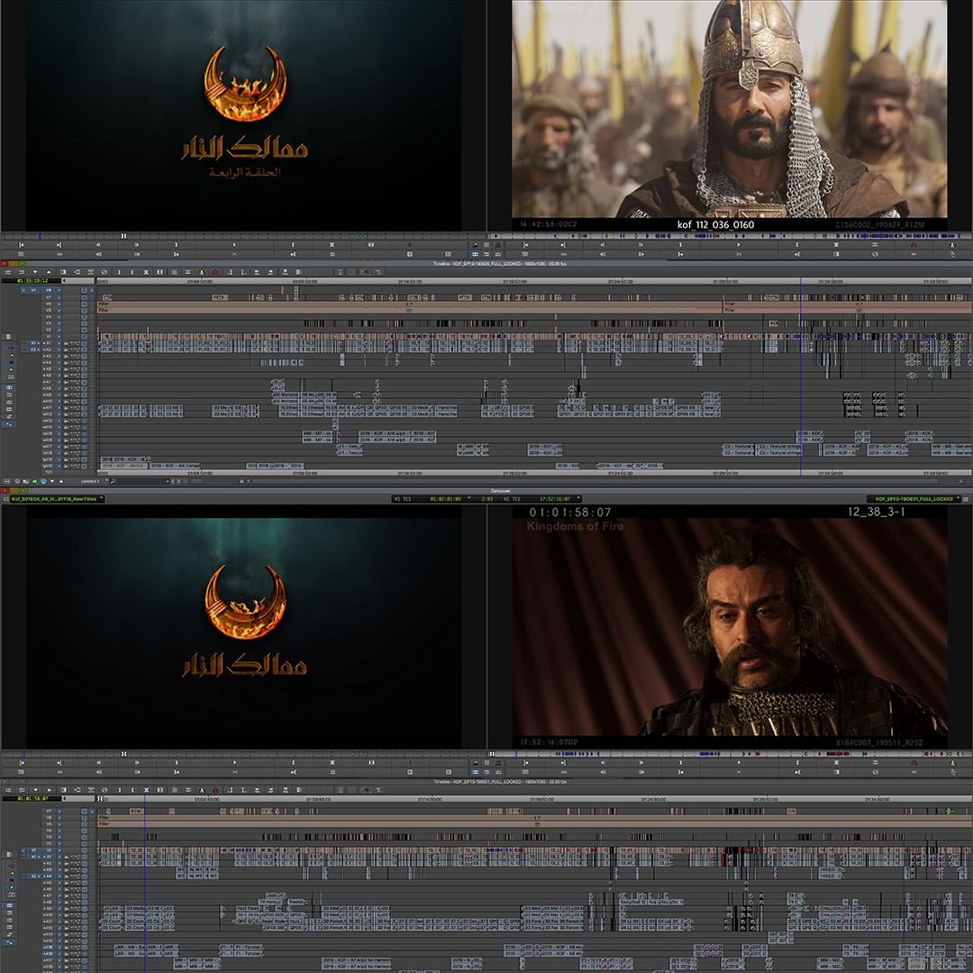Click the Composer window title
The width and height of the screenshot is (973, 973).
pyautogui.click(x=500, y=491)
